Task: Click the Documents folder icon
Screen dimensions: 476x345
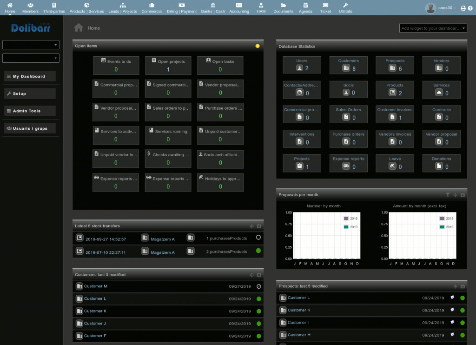Action: coord(283,5)
